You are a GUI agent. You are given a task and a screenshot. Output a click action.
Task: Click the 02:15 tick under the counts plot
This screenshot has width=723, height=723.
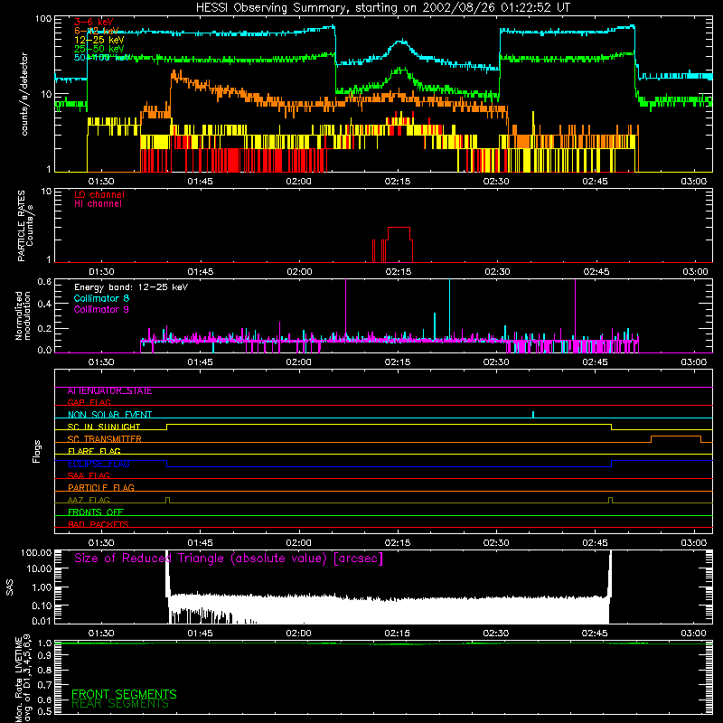[x=398, y=182]
